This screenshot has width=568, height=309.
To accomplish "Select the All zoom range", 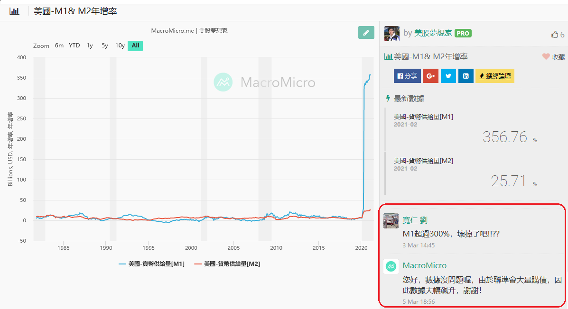I will 135,45.
